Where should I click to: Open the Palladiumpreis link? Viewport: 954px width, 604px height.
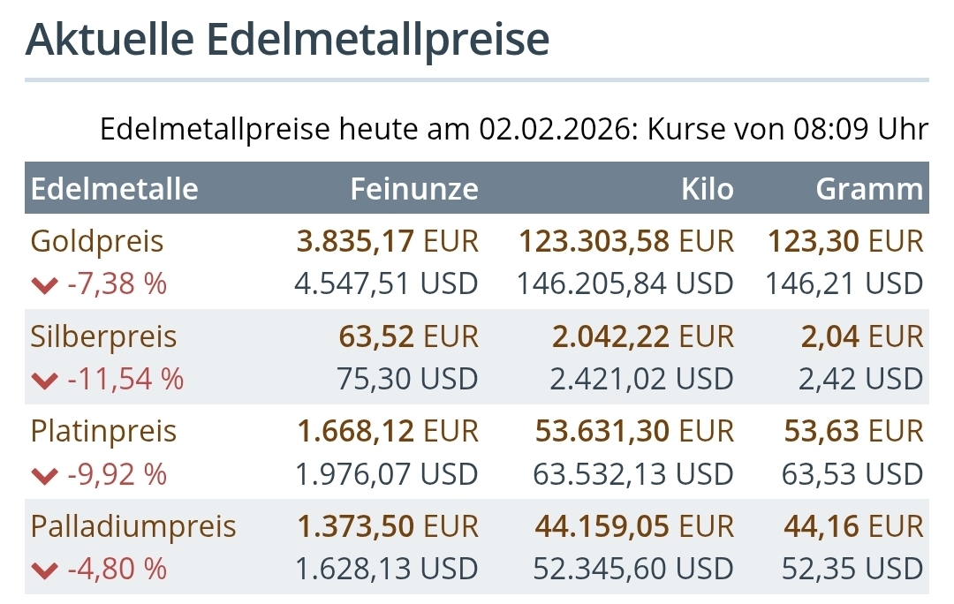click(133, 527)
